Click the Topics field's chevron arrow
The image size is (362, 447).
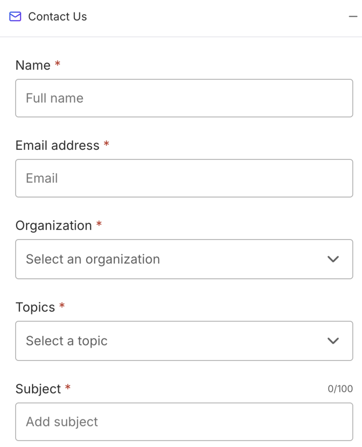tap(333, 341)
